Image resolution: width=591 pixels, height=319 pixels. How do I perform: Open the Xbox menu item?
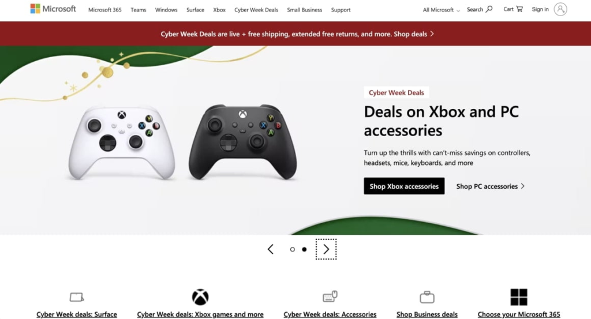(219, 10)
